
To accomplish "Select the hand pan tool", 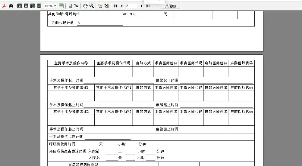I will point(85,6).
